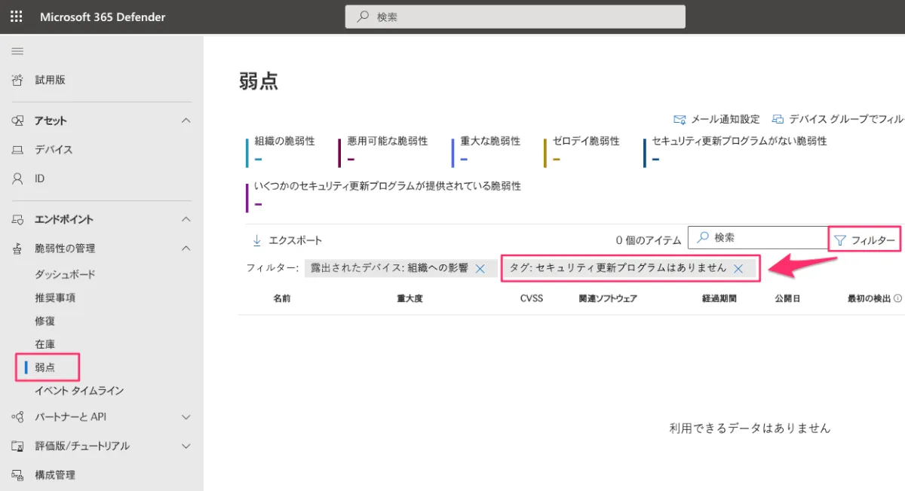The image size is (905, 491).
Task: Select デバイス in the sidebar
Action: coord(54,150)
